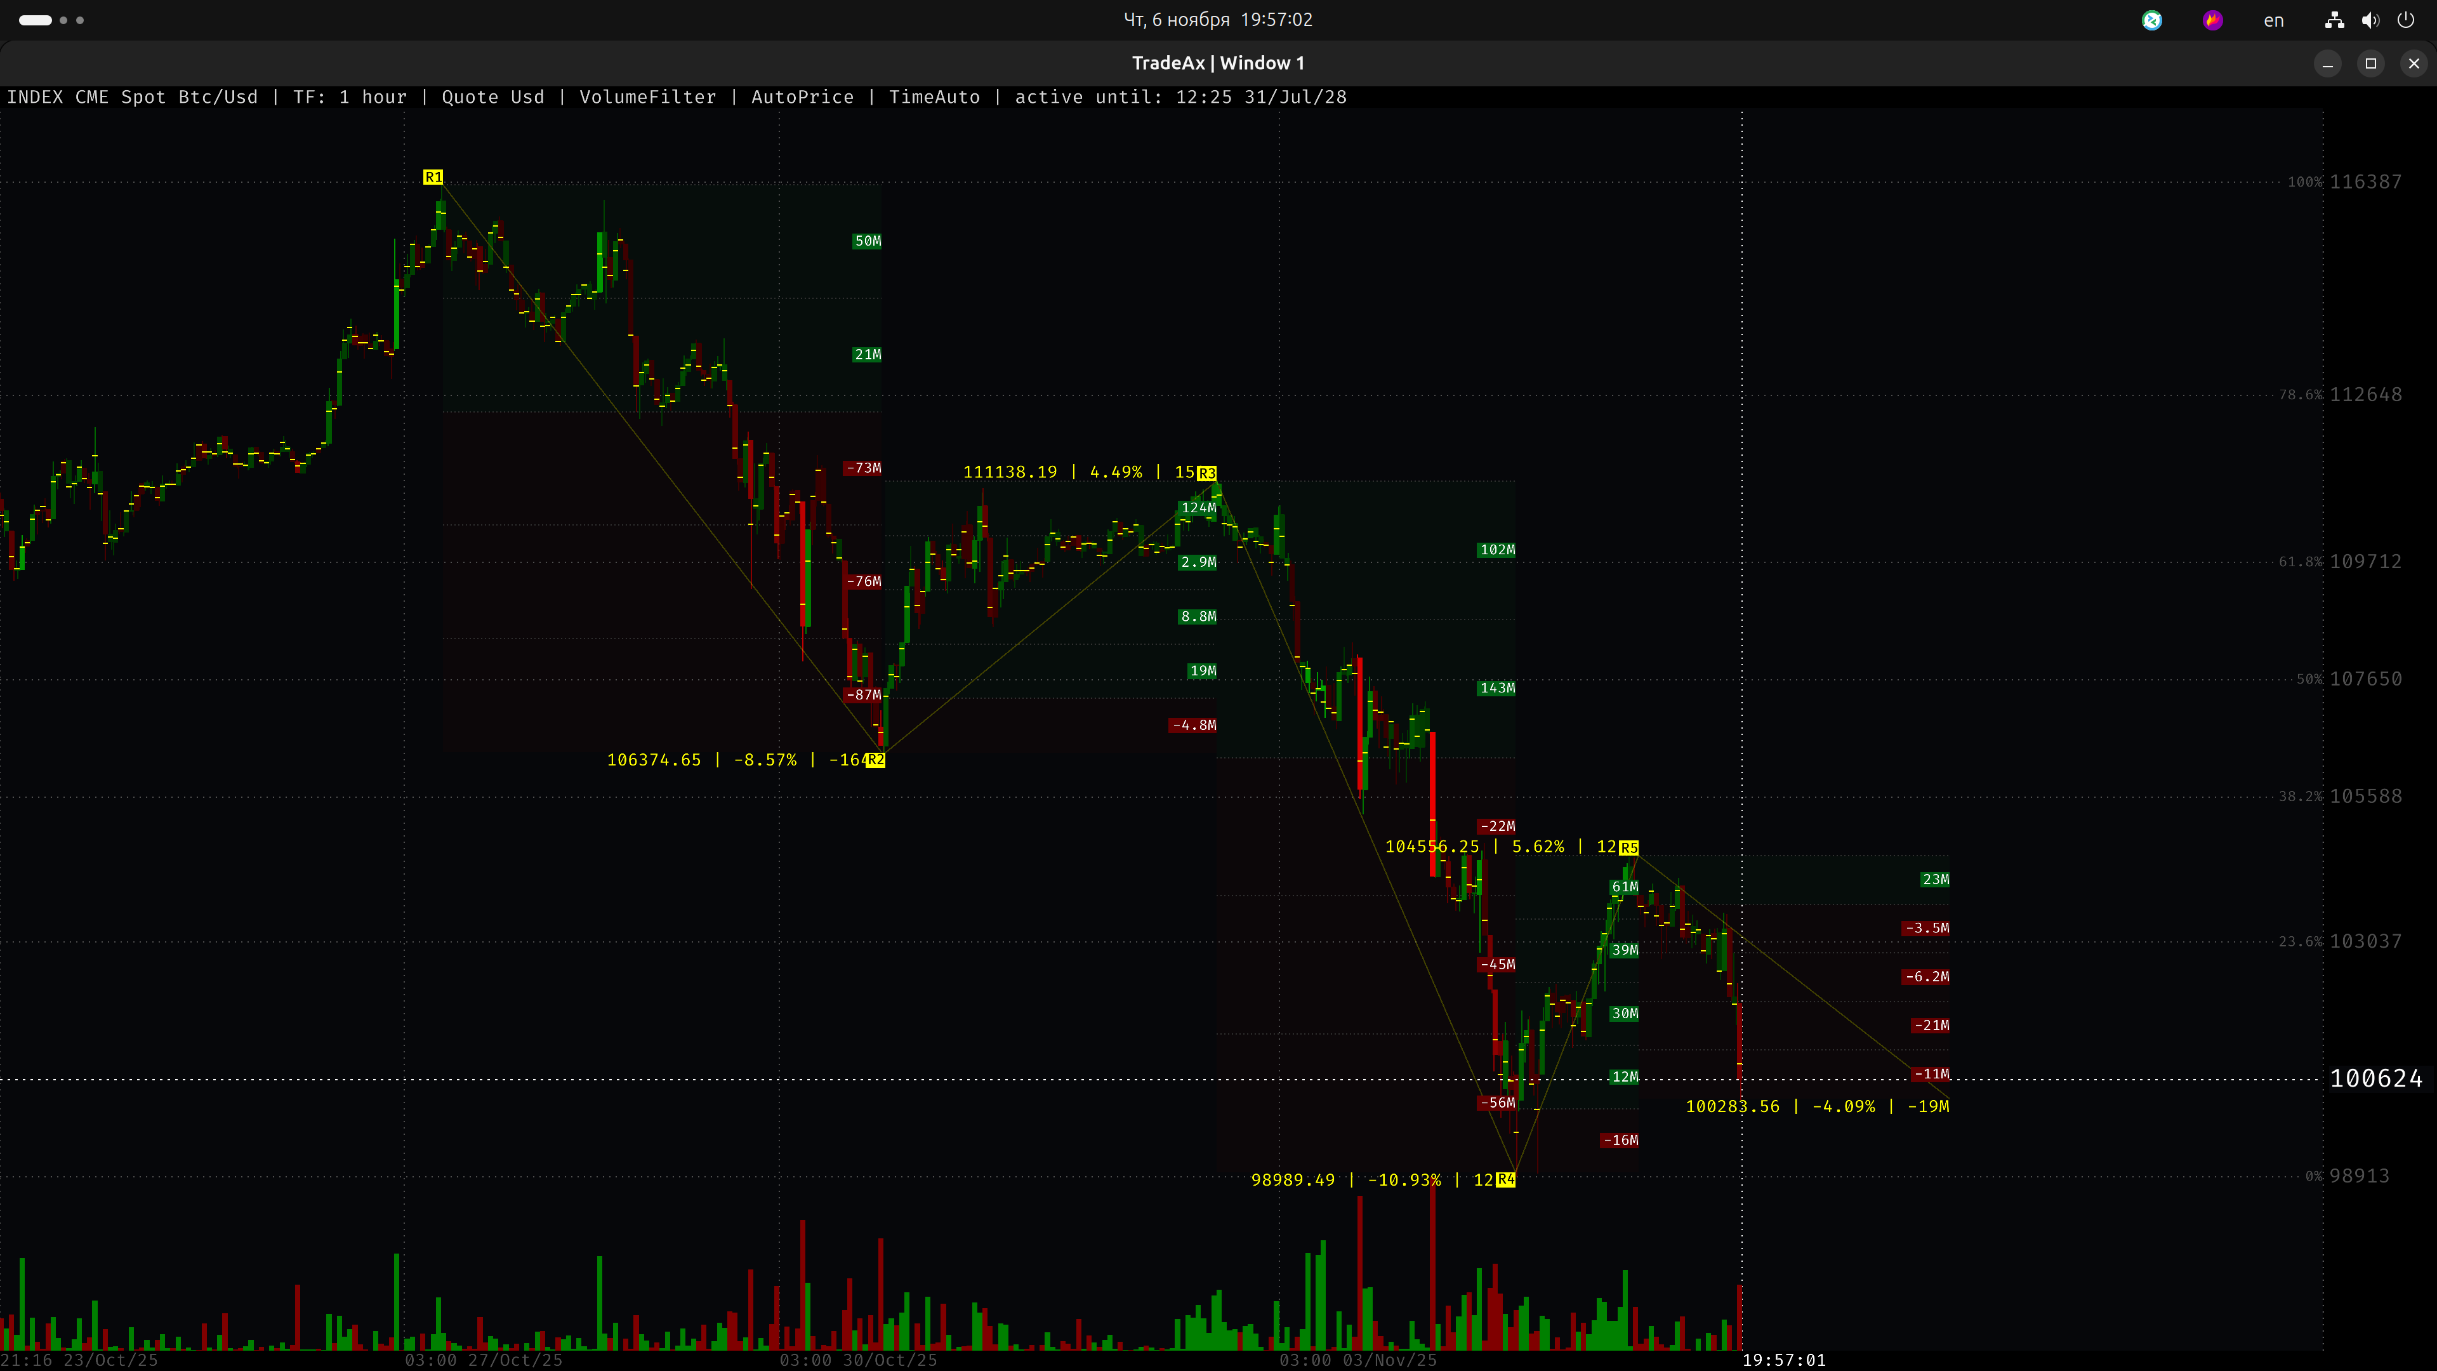Click the R1 swing marker label

click(x=432, y=177)
